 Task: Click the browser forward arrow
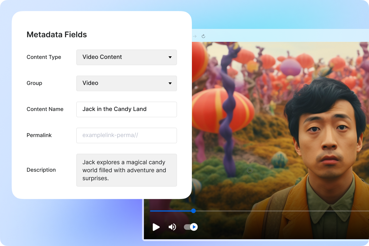195,36
